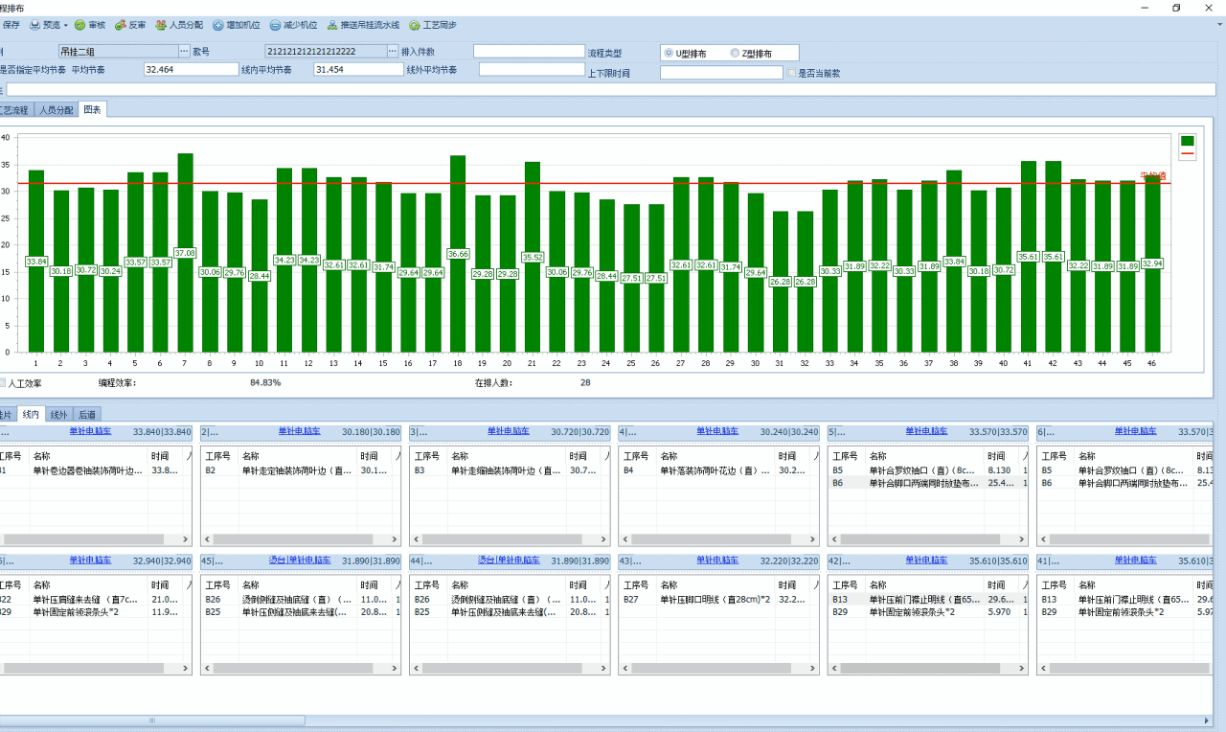This screenshot has height=732, width=1226.
Task: Open the 预览 dropdown arrow
Action: pyautogui.click(x=65, y=25)
